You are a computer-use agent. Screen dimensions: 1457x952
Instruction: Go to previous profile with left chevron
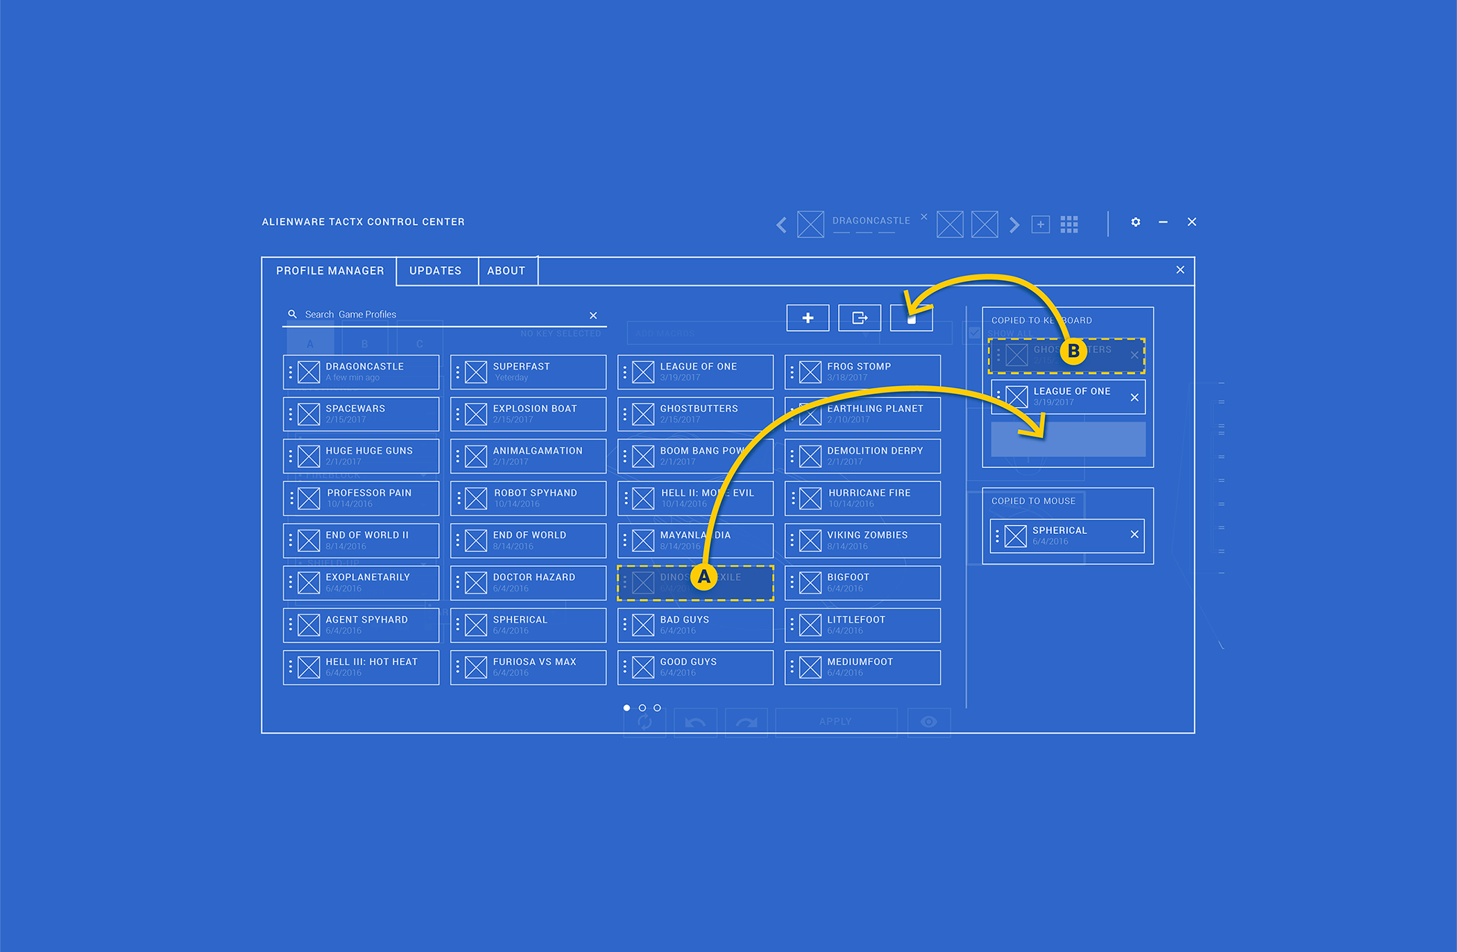[782, 225]
